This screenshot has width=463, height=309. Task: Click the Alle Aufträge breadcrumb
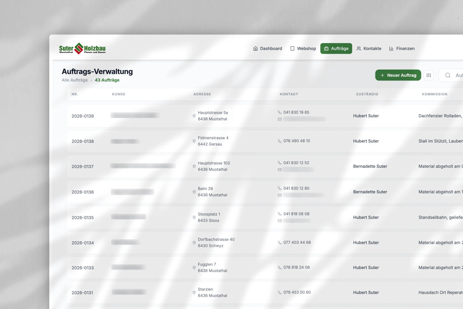[75, 80]
